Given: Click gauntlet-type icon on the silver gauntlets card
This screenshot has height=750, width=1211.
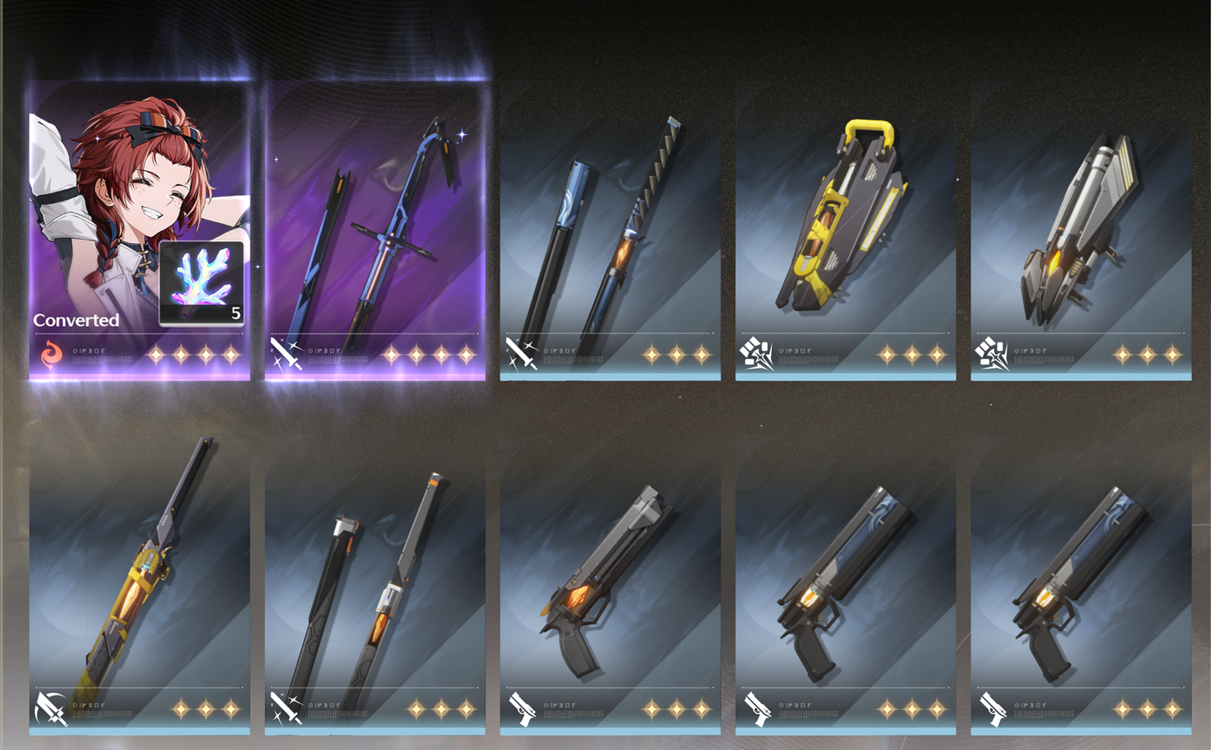Looking at the screenshot, I should (991, 354).
